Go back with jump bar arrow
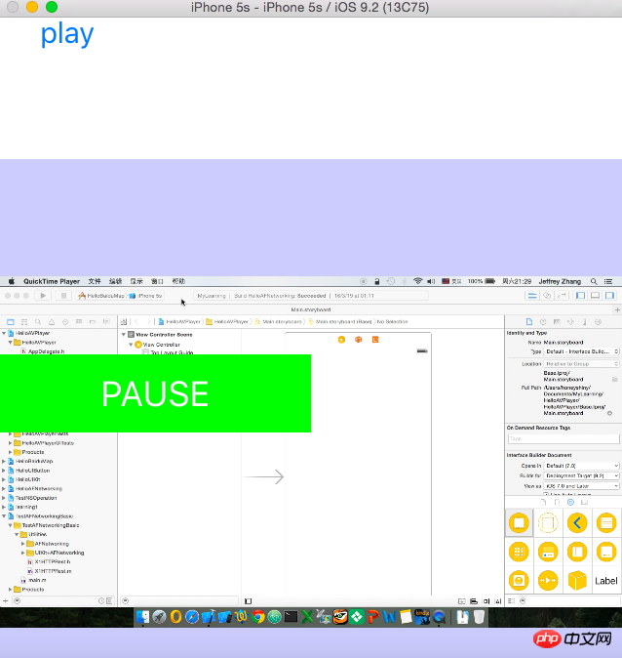The width and height of the screenshot is (622, 658). pyautogui.click(x=136, y=322)
